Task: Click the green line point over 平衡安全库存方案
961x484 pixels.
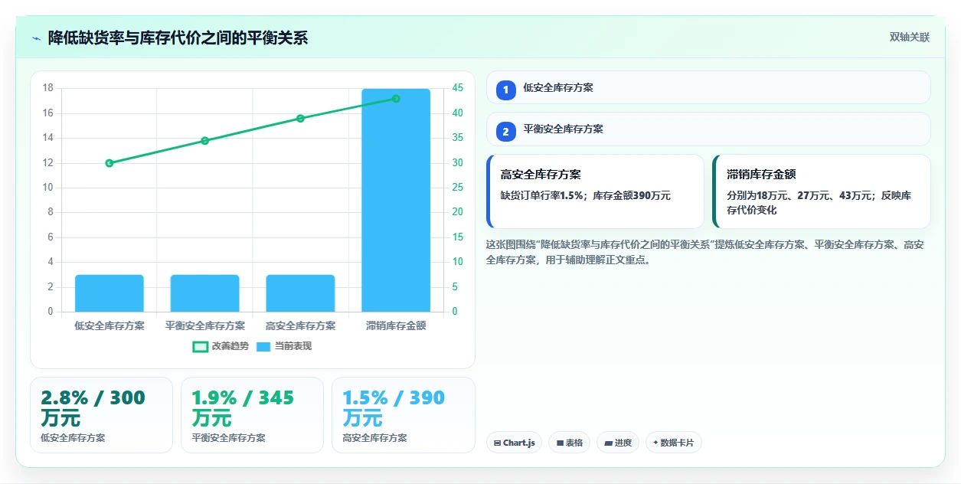Action: (205, 141)
